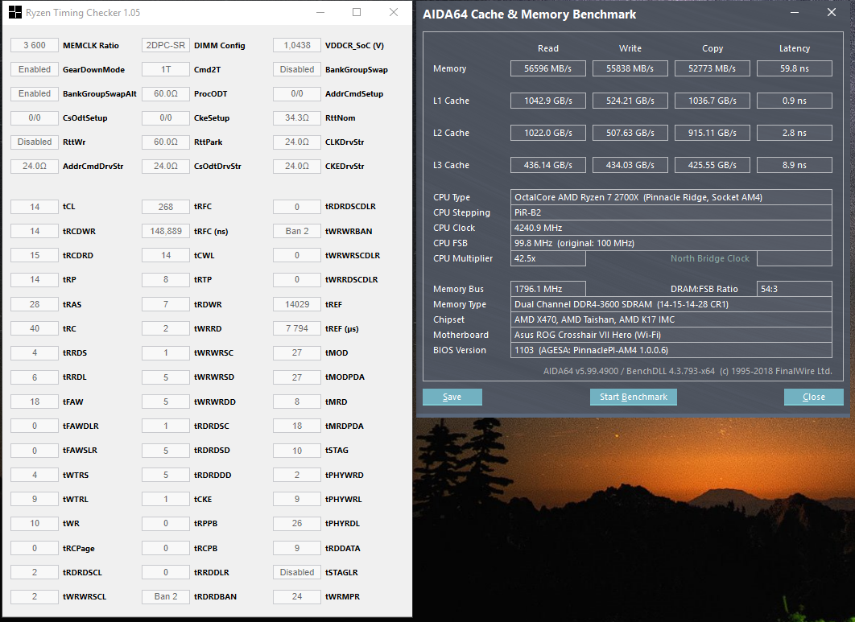Click the L1 Cache Read 1042.9 GB/s result
Image resolution: width=855 pixels, height=622 pixels.
[548, 101]
